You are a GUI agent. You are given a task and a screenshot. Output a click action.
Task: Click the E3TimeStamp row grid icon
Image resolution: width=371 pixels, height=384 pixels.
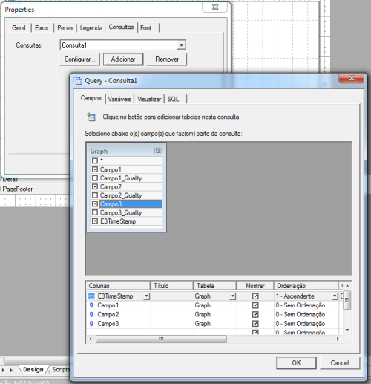click(x=91, y=296)
